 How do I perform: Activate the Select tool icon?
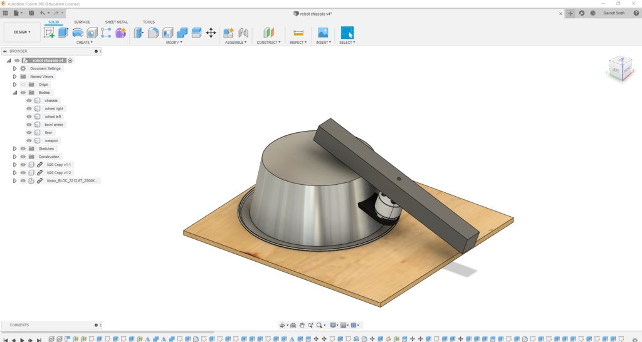click(347, 33)
